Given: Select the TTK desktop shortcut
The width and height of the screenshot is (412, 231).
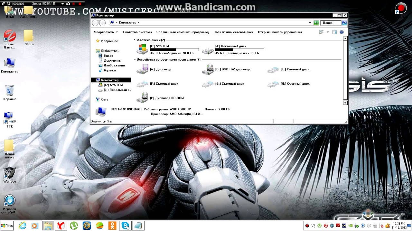Looking at the screenshot, I should pos(10,119).
